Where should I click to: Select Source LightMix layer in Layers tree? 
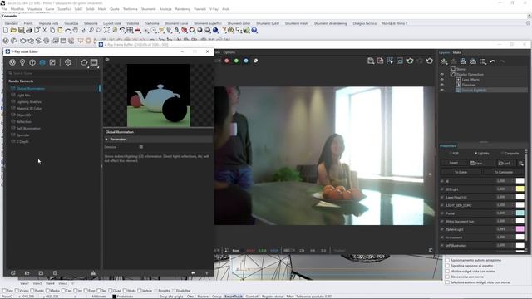click(474, 91)
